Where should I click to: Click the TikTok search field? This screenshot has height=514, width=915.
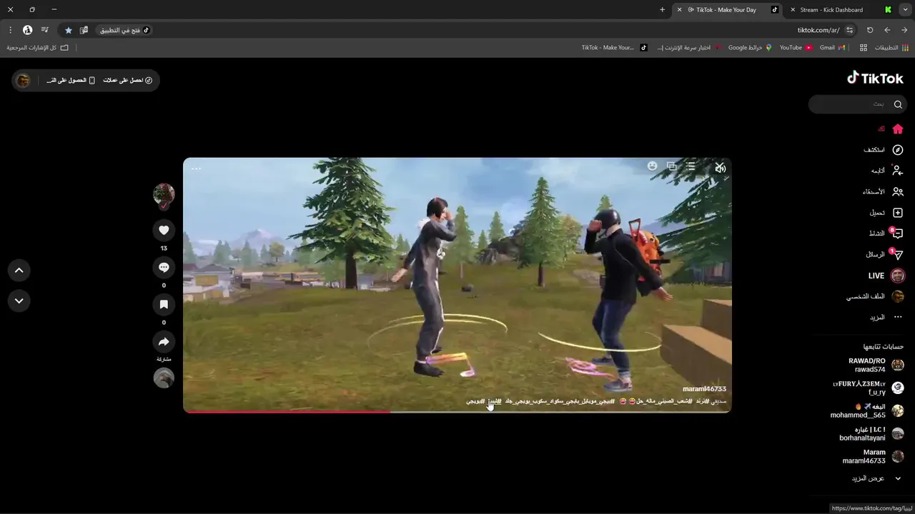[858, 104]
